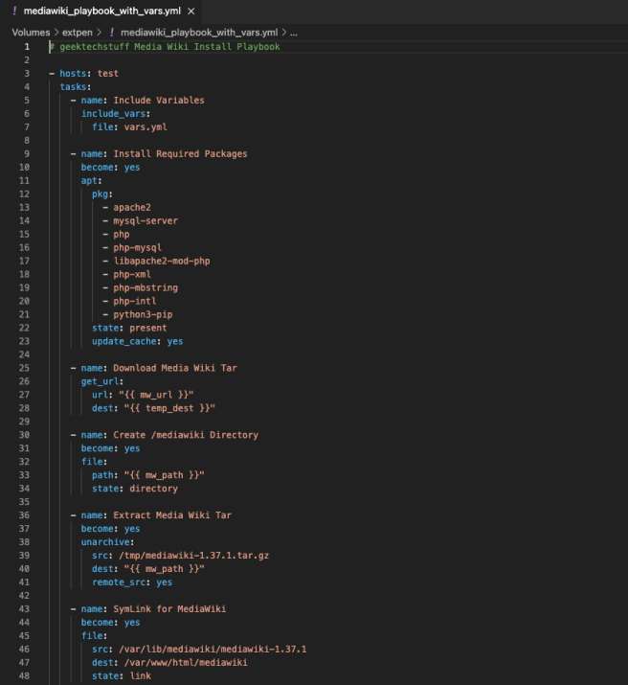Close the mediawiki_playbook_with_vars.yml tab
Image resolution: width=628 pixels, height=685 pixels.
point(191,11)
